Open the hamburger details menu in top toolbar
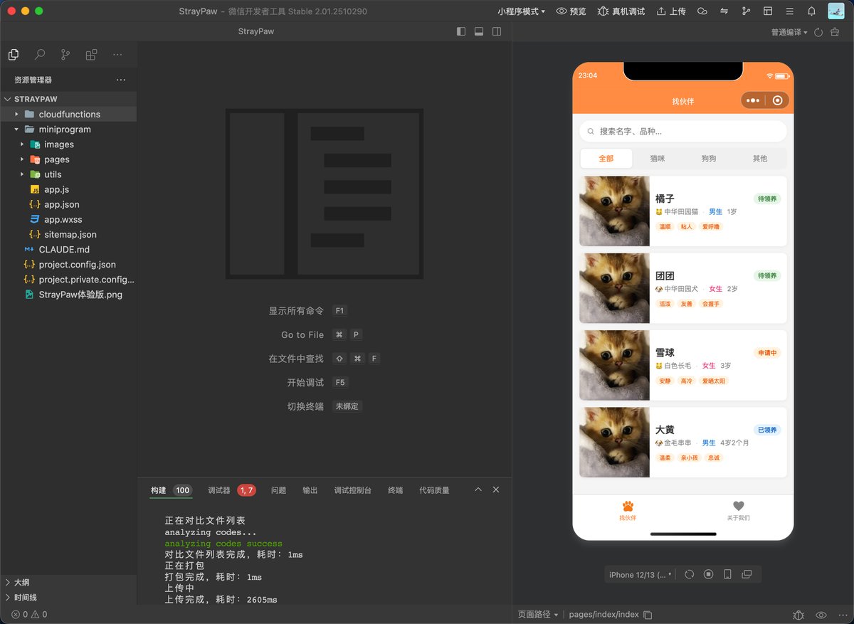The image size is (854, 624). tap(789, 11)
